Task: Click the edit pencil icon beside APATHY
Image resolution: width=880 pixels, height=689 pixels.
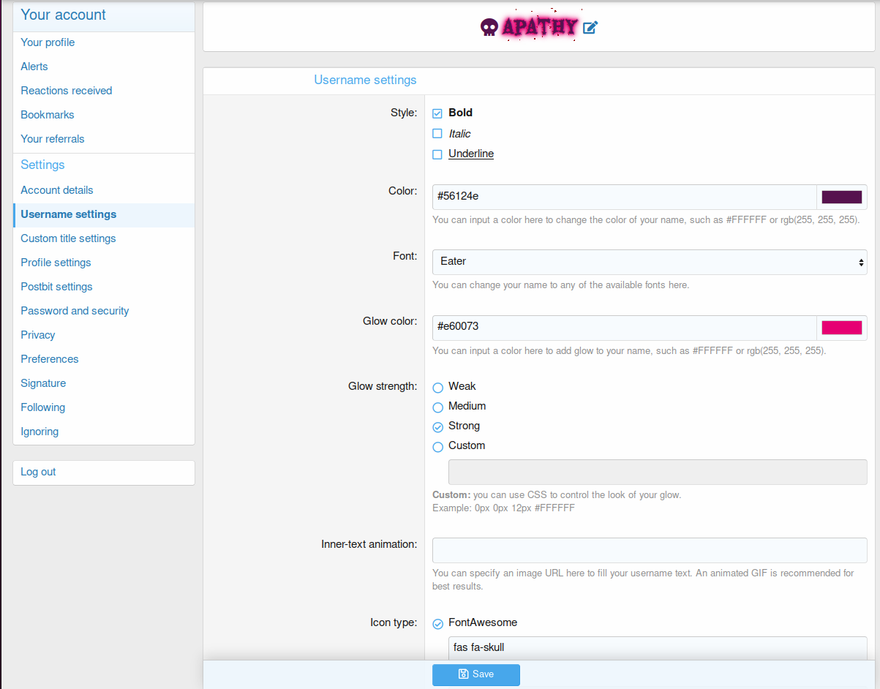Action: click(x=590, y=28)
